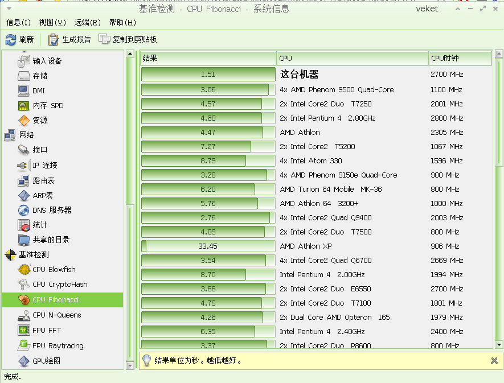Click the 生成报告 button label

coord(76,39)
